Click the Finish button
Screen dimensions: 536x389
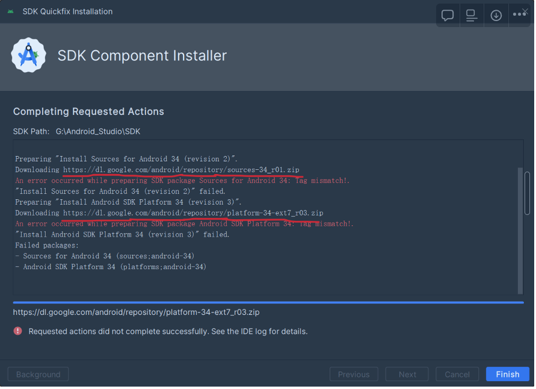click(508, 375)
